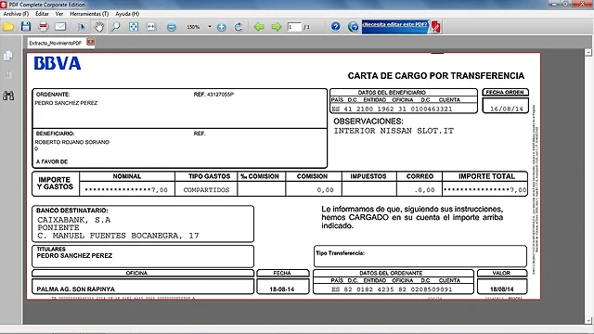Click 'PALMA AG. SON RAPINYA' office
Image resolution: width=594 pixels, height=334 pixels.
tap(76, 289)
